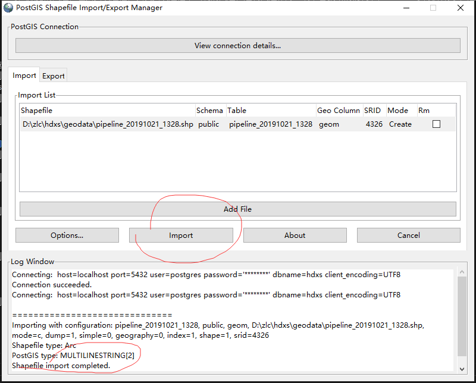Open the About dialog
Image resolution: width=476 pixels, height=383 pixels.
tap(295, 236)
